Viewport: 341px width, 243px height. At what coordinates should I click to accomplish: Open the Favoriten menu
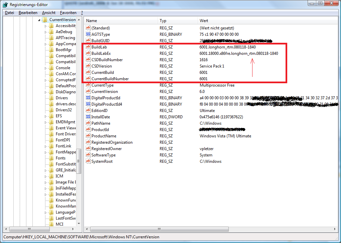68,13
